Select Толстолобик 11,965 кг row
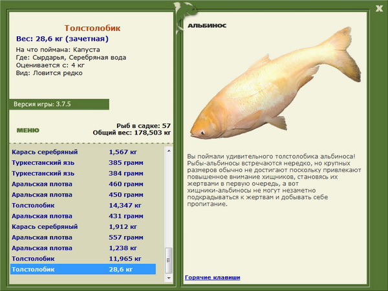The image size is (388, 291). tap(83, 259)
